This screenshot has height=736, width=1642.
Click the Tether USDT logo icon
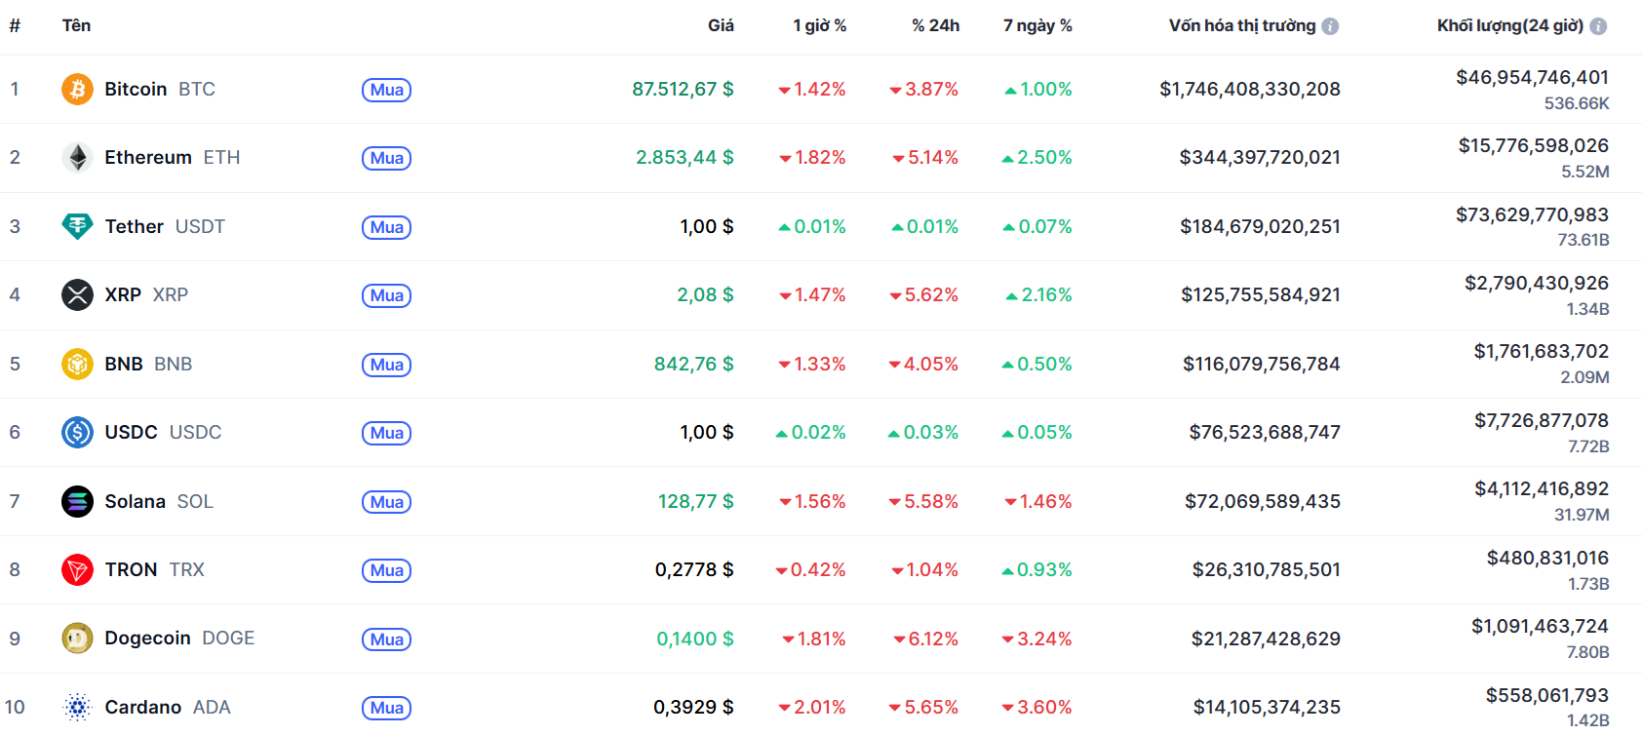pyautogui.click(x=77, y=226)
